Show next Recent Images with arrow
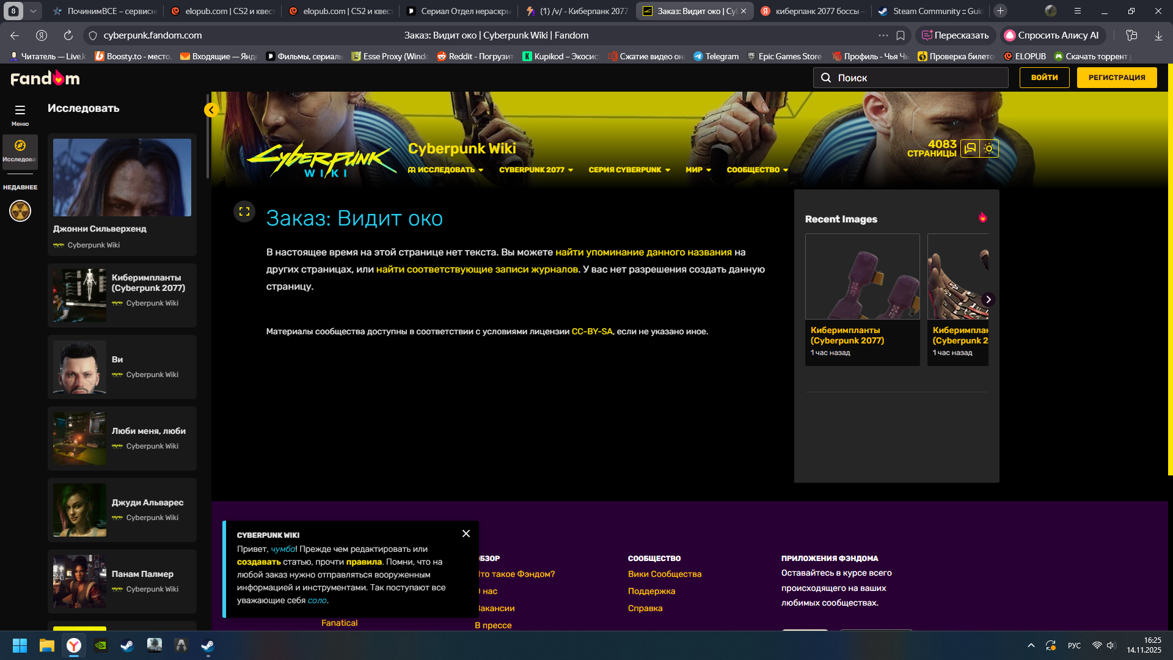Screen dimensions: 1173x660 pyautogui.click(x=988, y=299)
